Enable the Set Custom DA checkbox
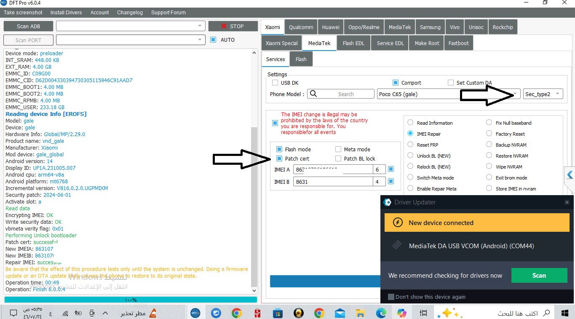The image size is (575, 319). coord(451,83)
